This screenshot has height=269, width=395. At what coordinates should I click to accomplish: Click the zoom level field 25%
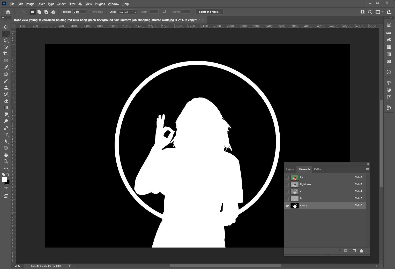[x=17, y=266]
